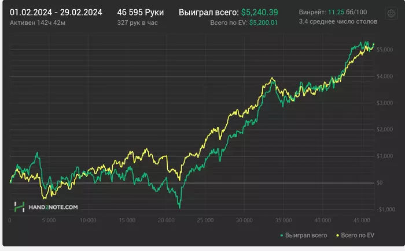
Task: Open the settings gear icon
Action: click(x=391, y=13)
